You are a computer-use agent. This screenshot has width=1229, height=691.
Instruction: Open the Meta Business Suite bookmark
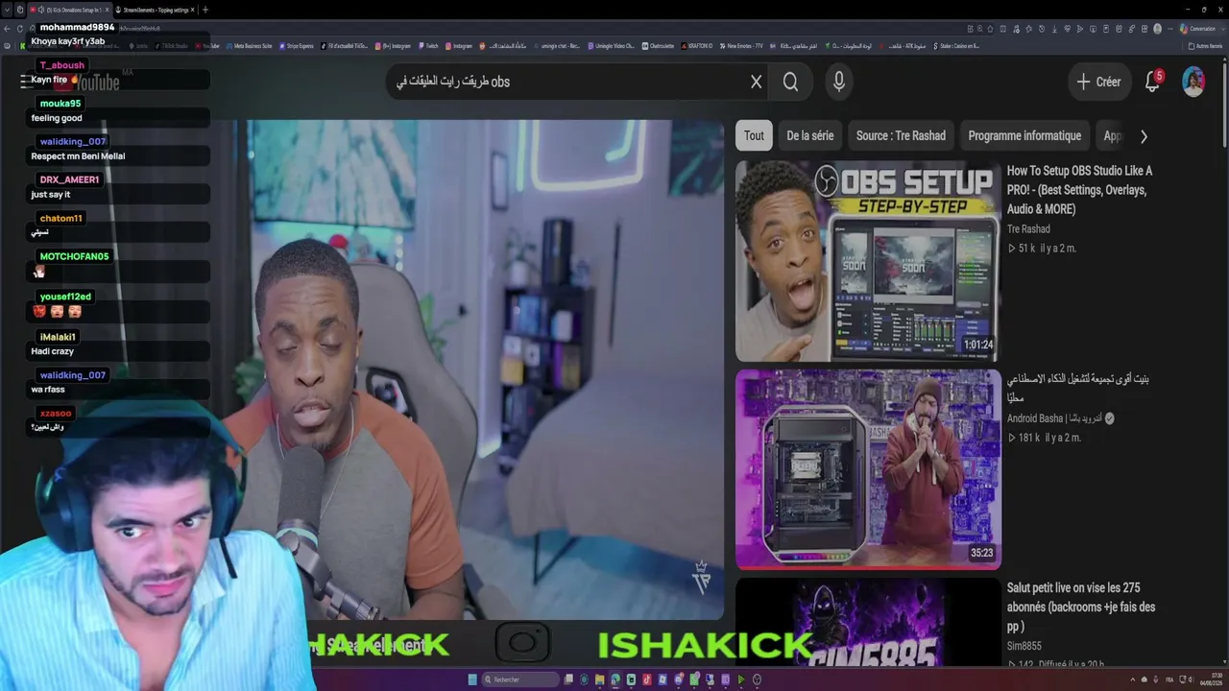coord(250,45)
